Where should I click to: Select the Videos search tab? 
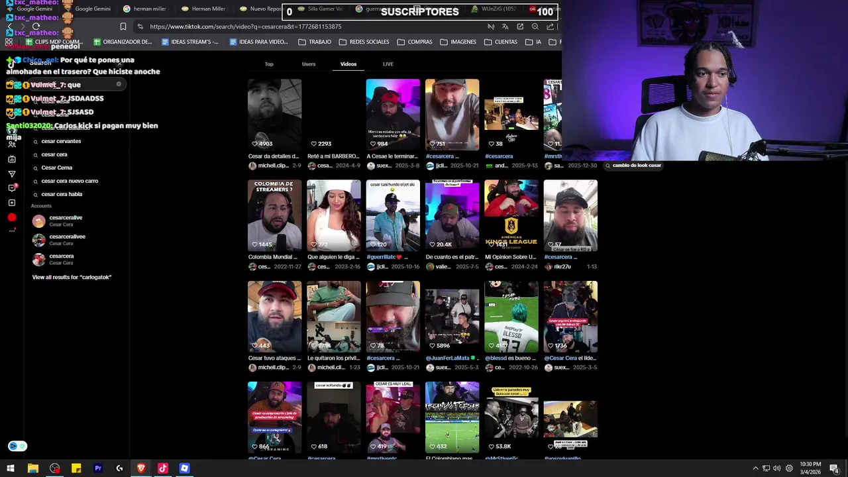tap(348, 64)
